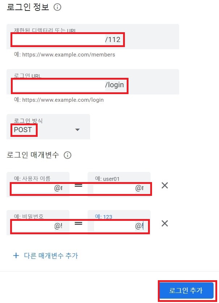
Task: Select the 비밀번호 parameter name field
Action: (x=38, y=223)
